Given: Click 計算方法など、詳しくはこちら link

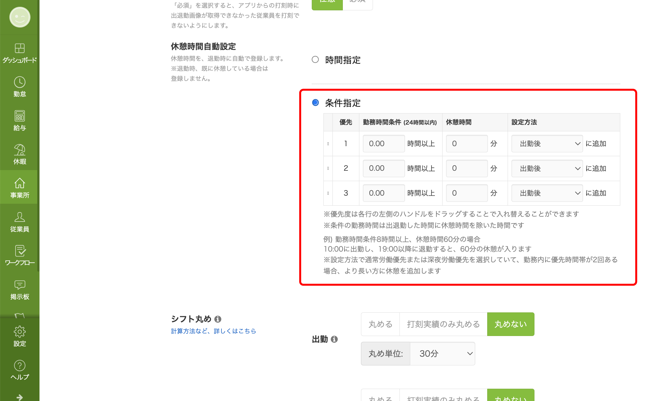Looking at the screenshot, I should (213, 331).
